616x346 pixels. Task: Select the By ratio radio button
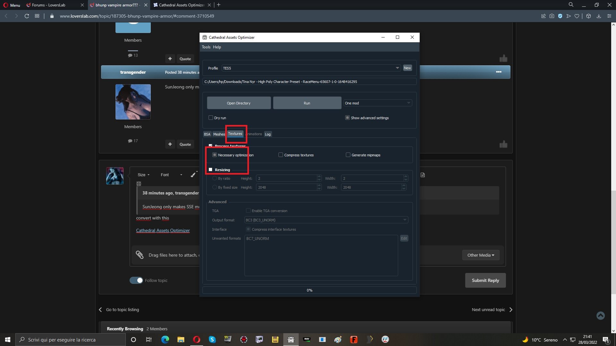click(215, 178)
